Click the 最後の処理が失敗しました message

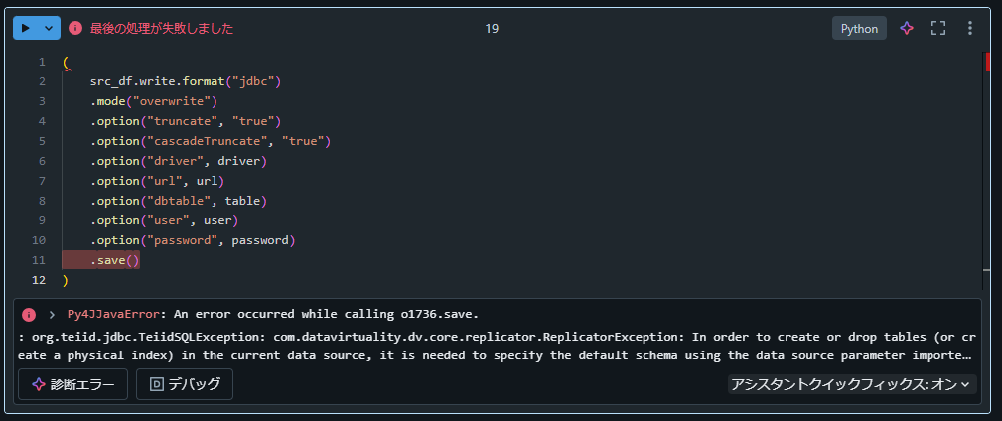(162, 28)
